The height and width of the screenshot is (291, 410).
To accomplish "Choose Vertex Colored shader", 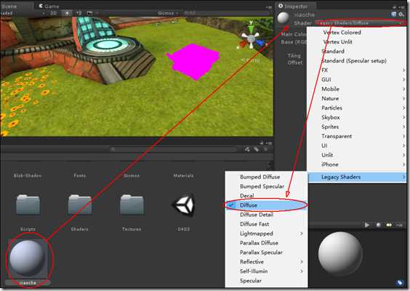I will point(357,33).
